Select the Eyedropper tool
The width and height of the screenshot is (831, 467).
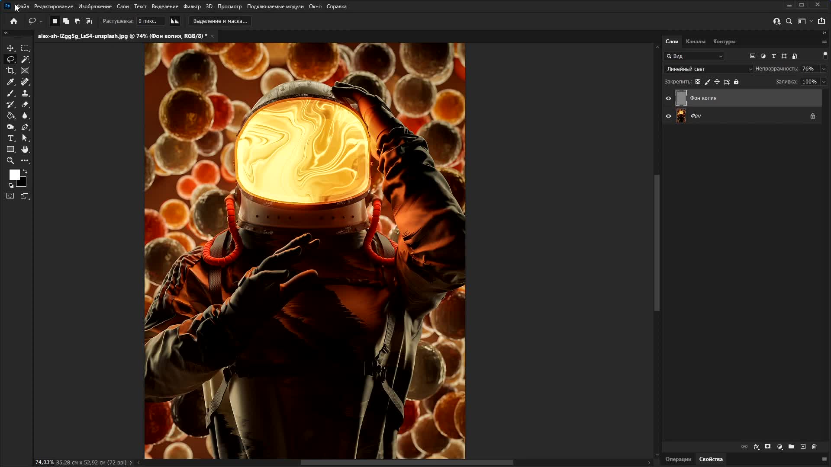pos(10,82)
